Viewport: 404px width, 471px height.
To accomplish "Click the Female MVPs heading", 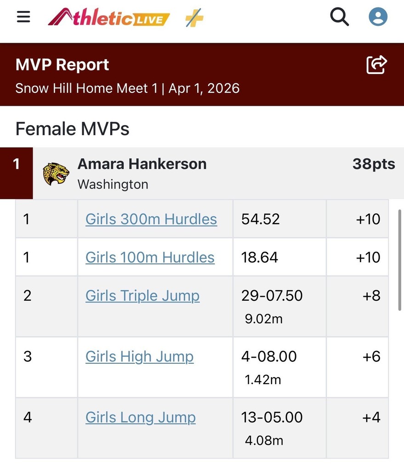I will pyautogui.click(x=72, y=129).
